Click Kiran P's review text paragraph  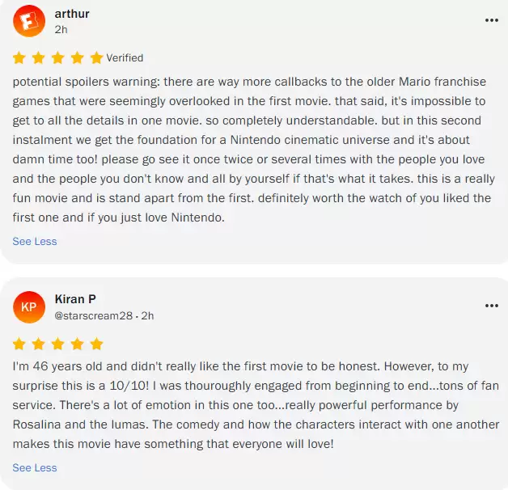tap(243, 405)
